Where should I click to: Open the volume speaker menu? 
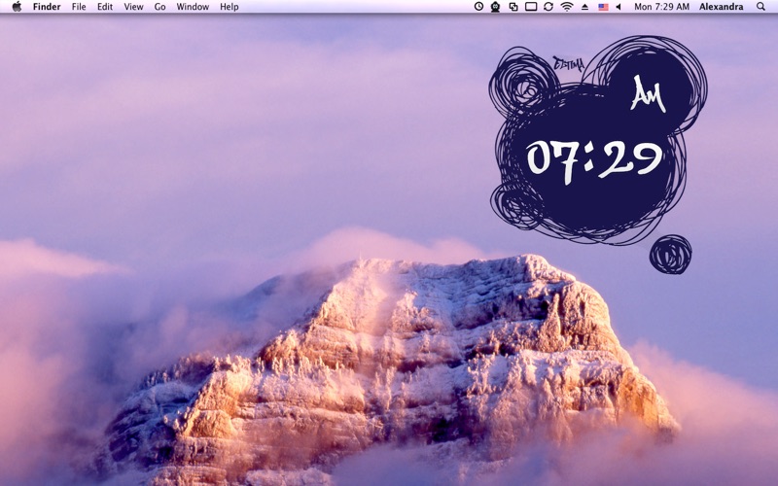[619, 7]
